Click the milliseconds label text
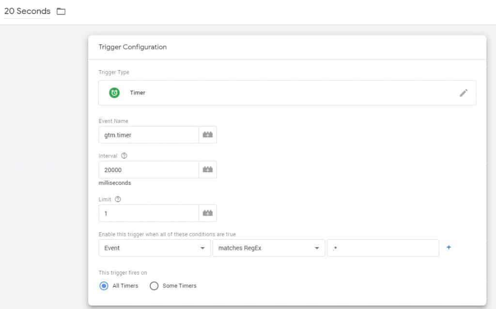 pos(115,183)
